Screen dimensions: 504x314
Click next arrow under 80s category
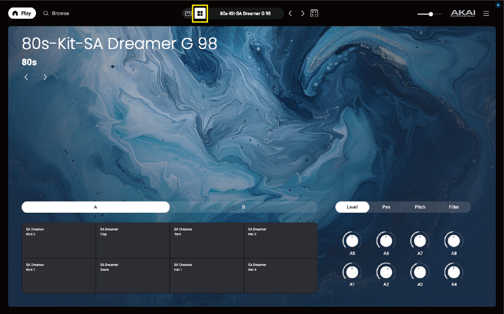tap(45, 77)
